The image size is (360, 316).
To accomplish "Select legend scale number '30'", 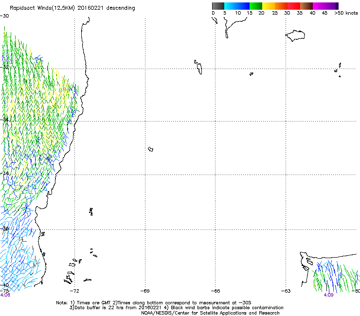I will coord(287,13).
